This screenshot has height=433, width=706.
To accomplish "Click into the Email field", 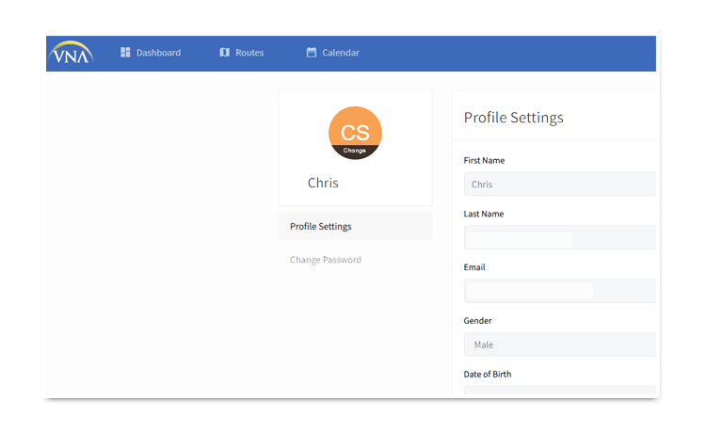I will coord(560,291).
